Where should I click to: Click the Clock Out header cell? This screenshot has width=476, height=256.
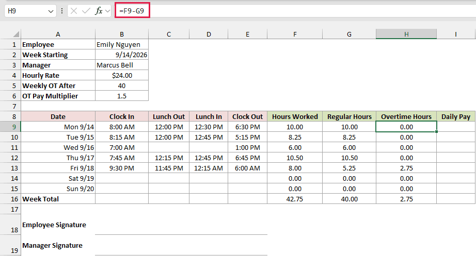tap(247, 116)
